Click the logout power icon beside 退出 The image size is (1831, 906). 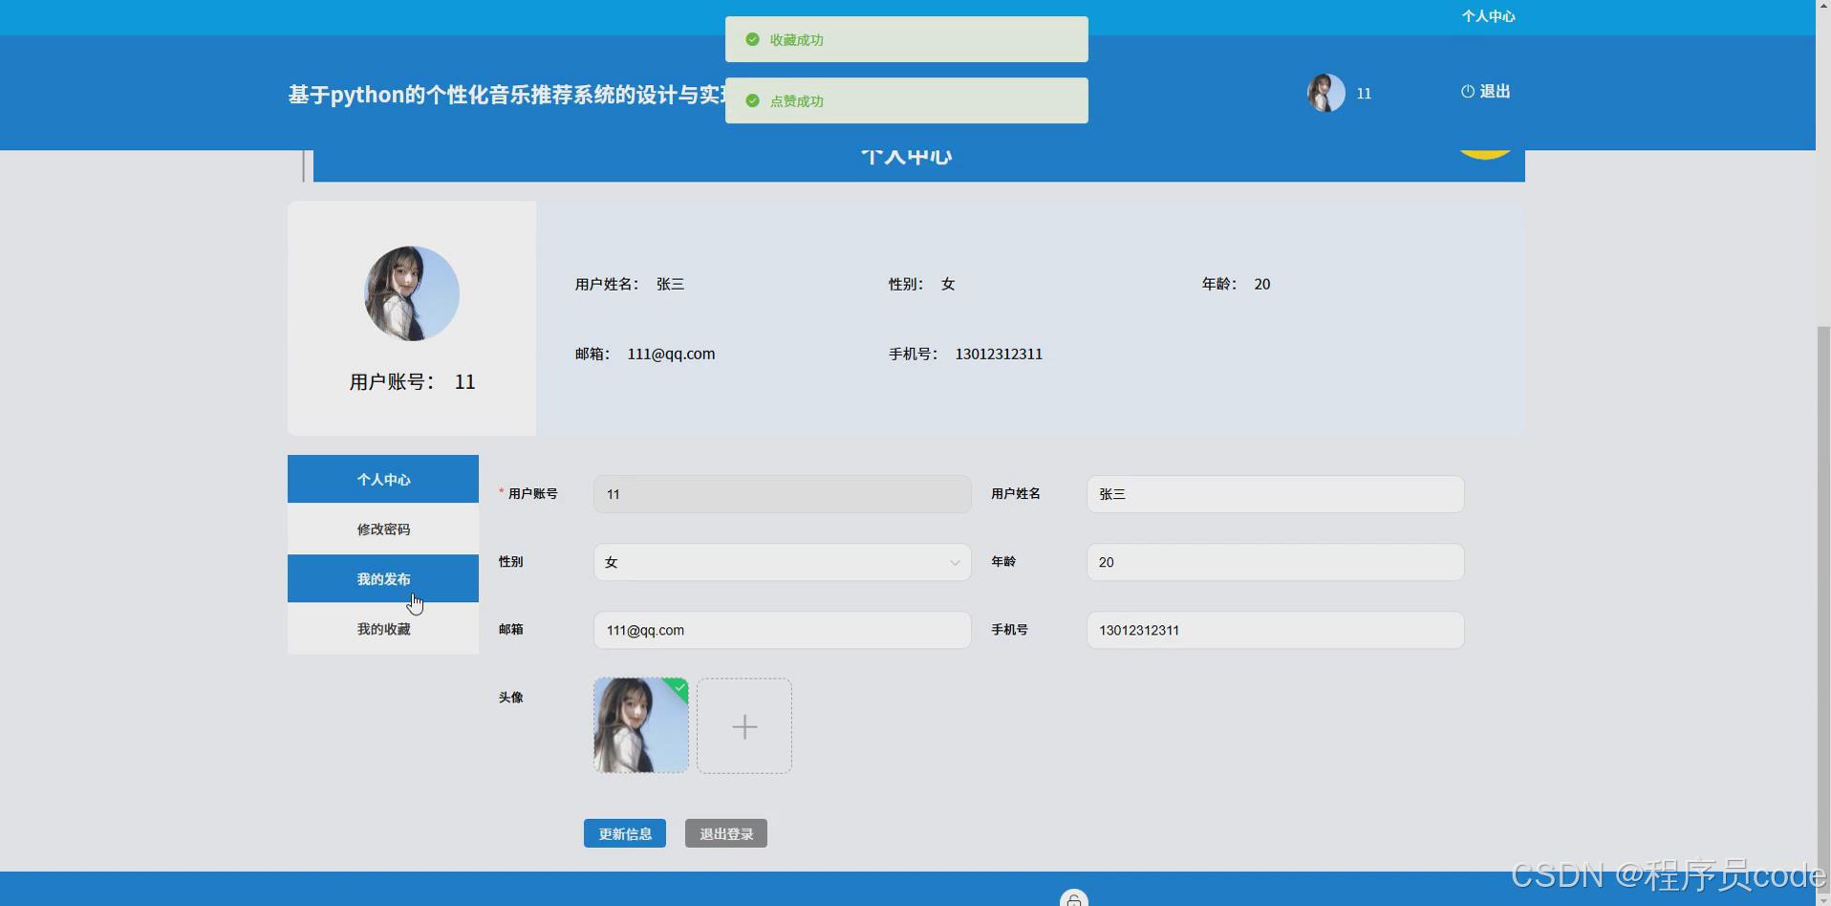tap(1467, 91)
